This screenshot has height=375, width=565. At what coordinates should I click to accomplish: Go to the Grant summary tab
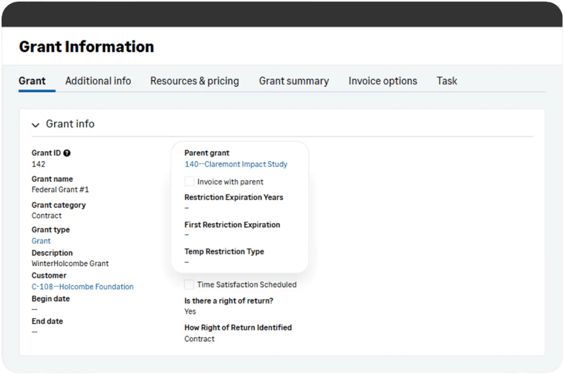click(294, 81)
